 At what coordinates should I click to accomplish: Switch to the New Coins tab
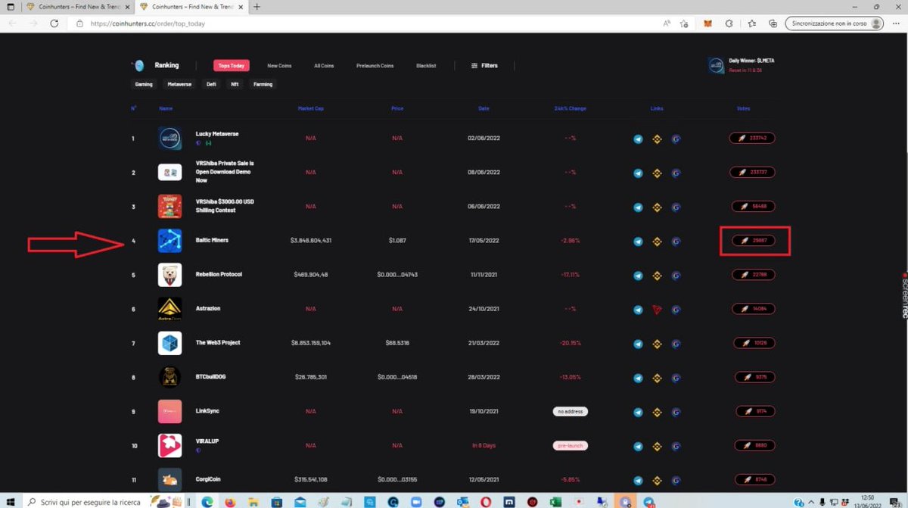tap(279, 66)
